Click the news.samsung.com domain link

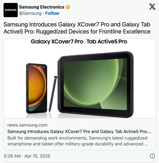[x=27, y=125]
